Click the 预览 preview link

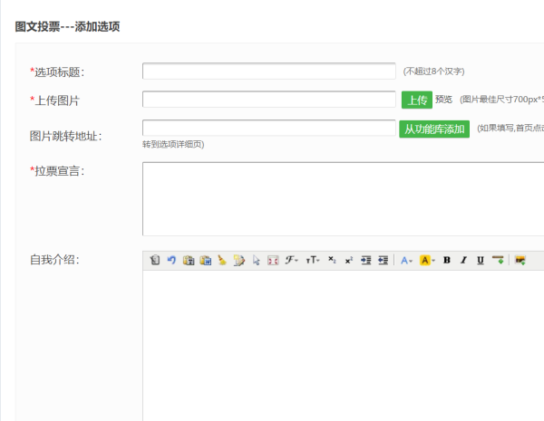[443, 100]
